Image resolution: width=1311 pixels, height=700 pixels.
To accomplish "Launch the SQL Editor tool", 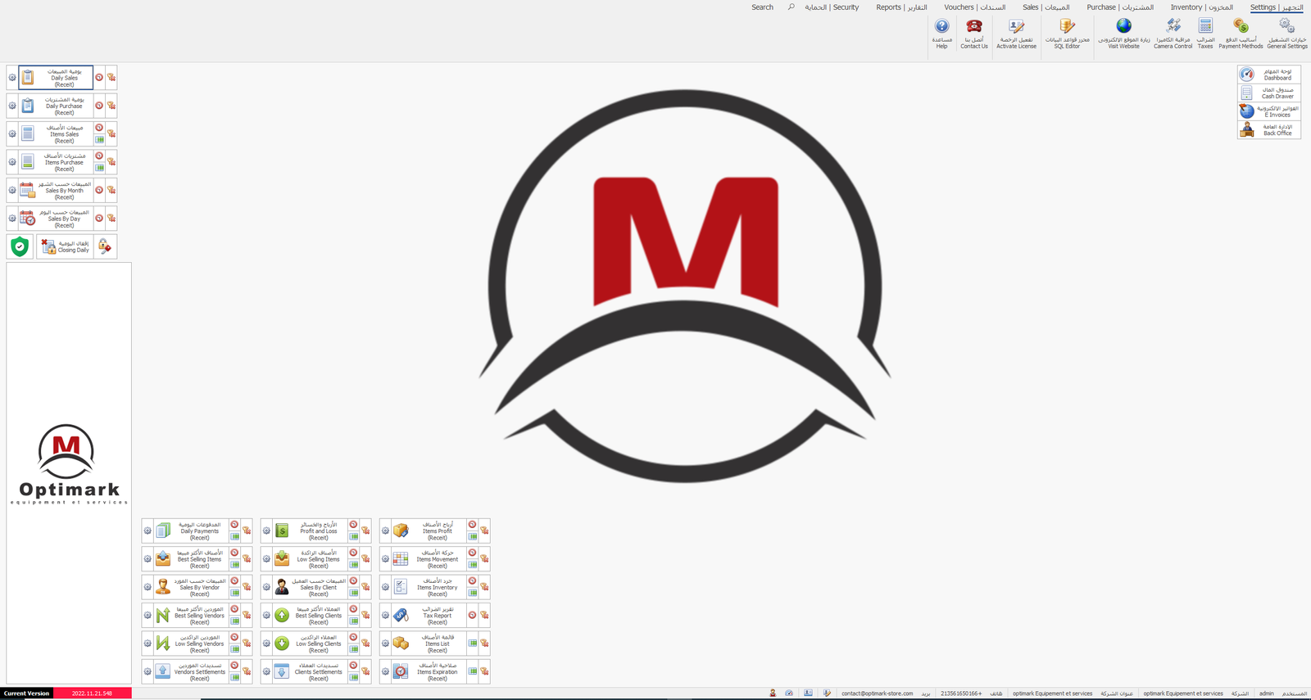I will 1067,34.
